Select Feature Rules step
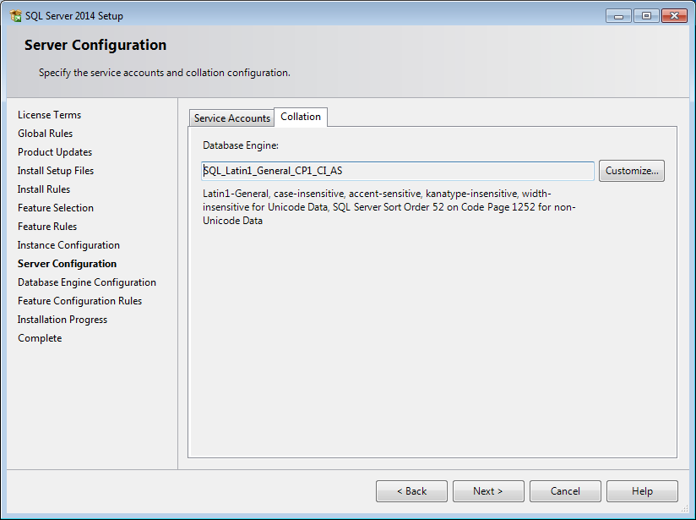This screenshot has height=520, width=696. click(x=47, y=227)
